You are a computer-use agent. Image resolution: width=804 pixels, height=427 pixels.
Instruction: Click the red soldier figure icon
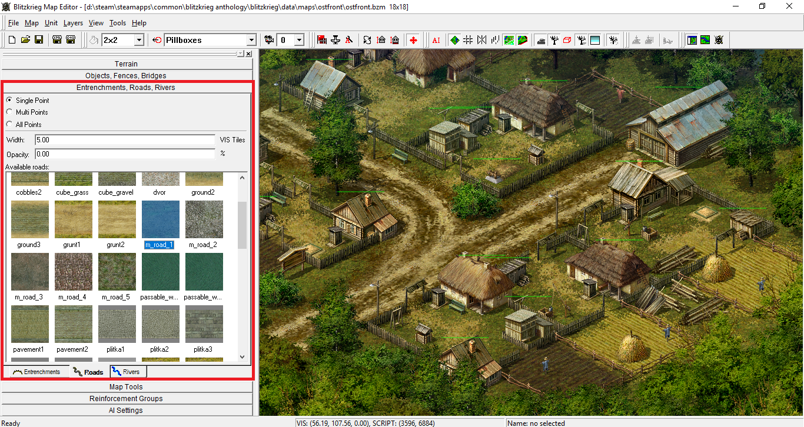tap(349, 40)
